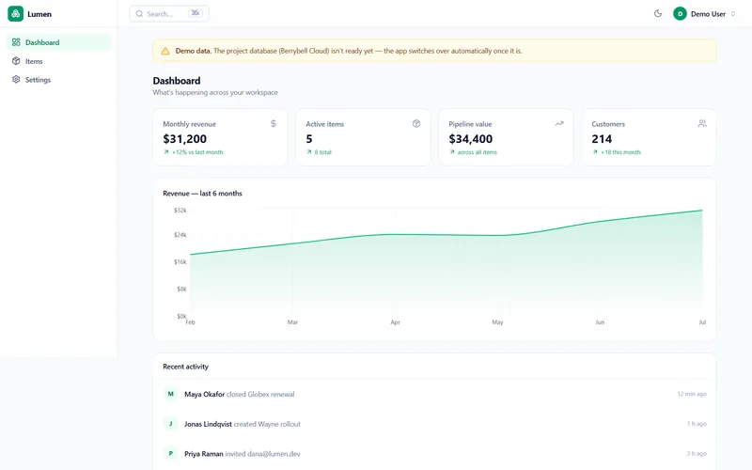752x470 pixels.
Task: Click the 1 h ago timestamp
Action: click(x=697, y=424)
